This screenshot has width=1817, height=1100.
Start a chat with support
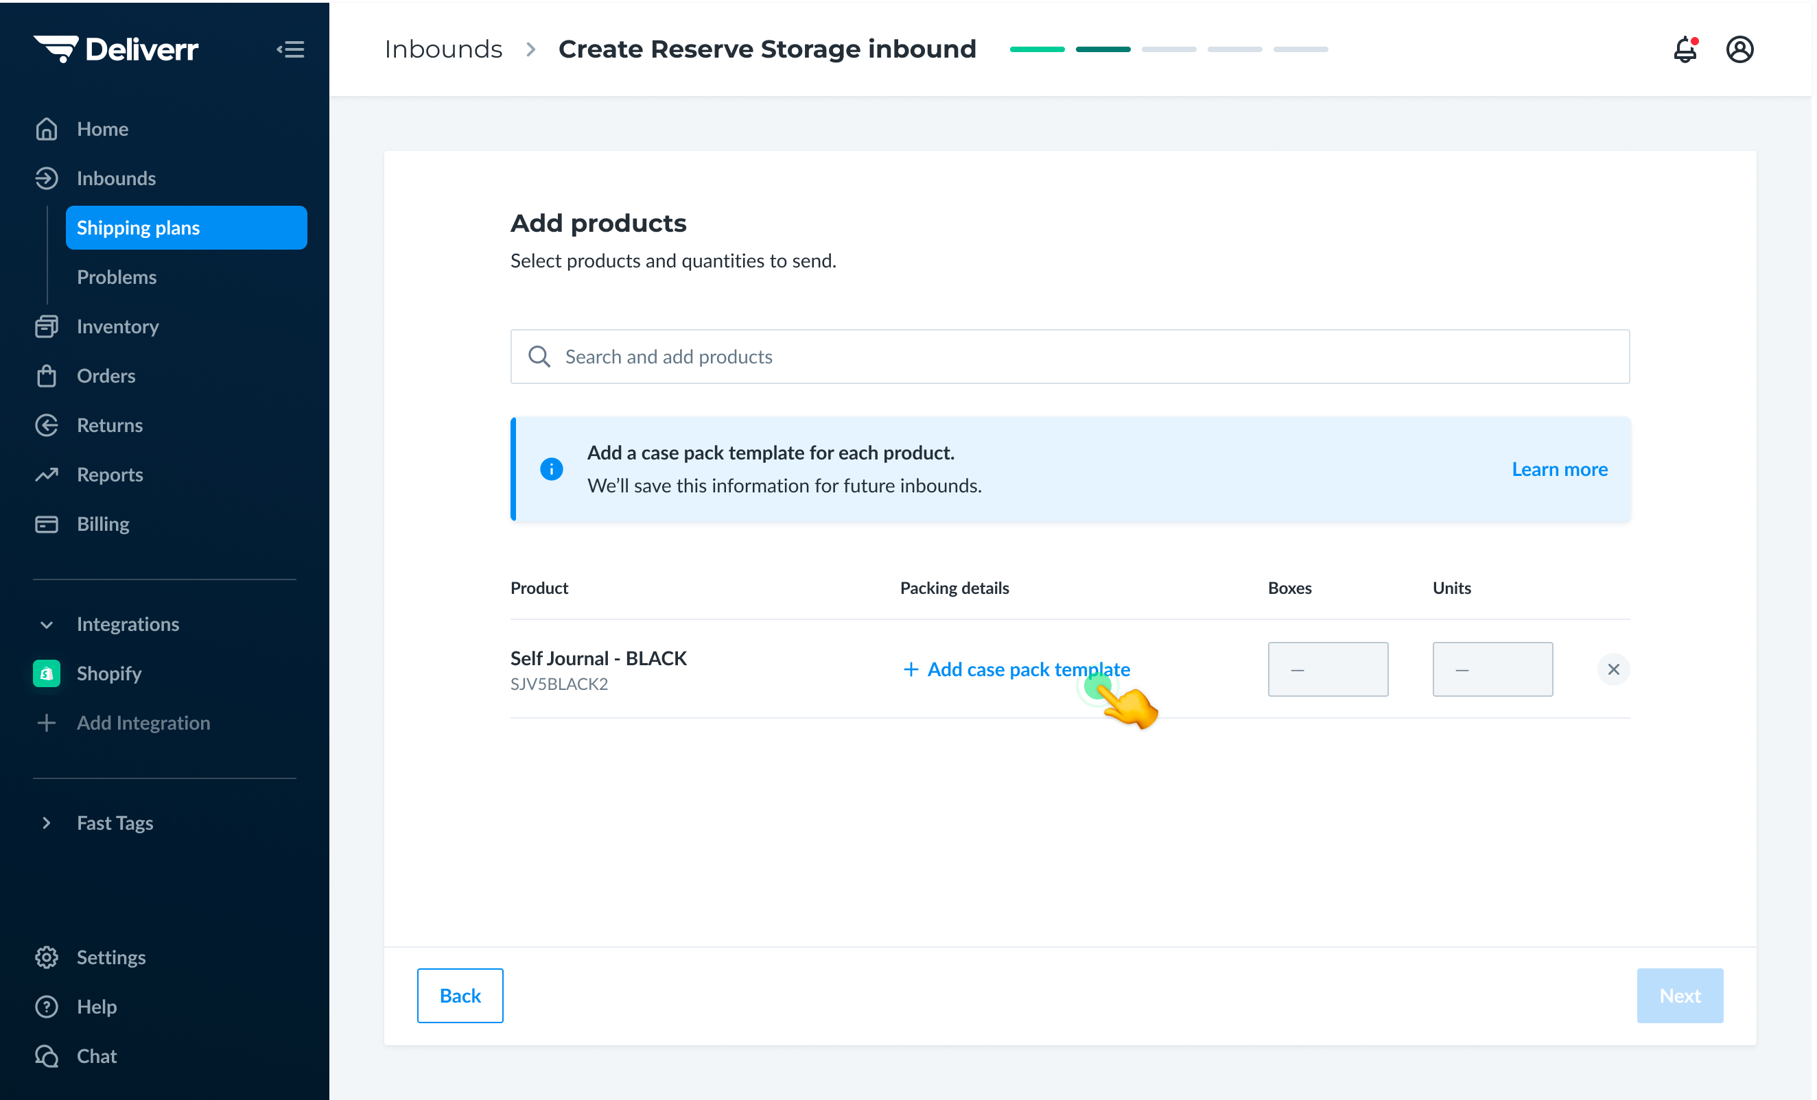click(x=97, y=1056)
